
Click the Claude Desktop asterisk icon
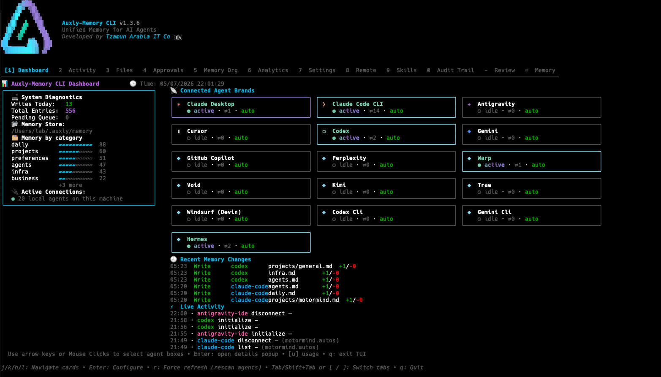click(x=179, y=104)
